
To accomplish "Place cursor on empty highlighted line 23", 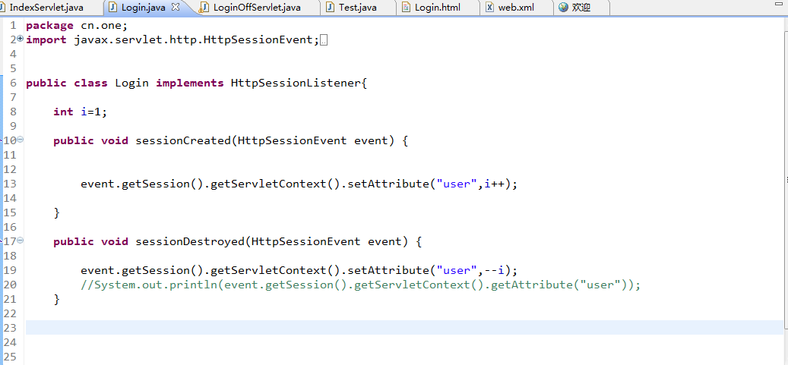I will (x=404, y=327).
